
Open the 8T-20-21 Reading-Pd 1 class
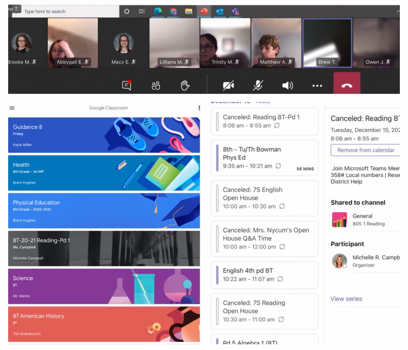click(x=104, y=249)
